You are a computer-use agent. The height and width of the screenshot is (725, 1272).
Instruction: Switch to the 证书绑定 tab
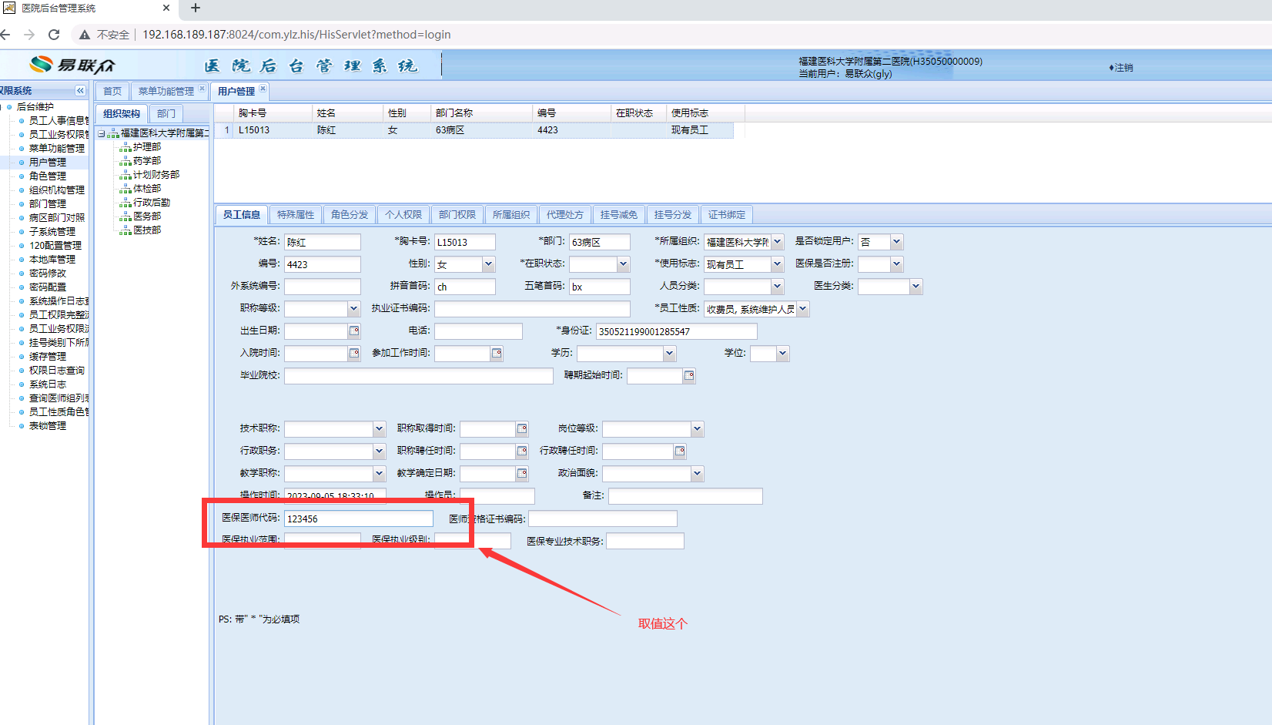point(726,215)
